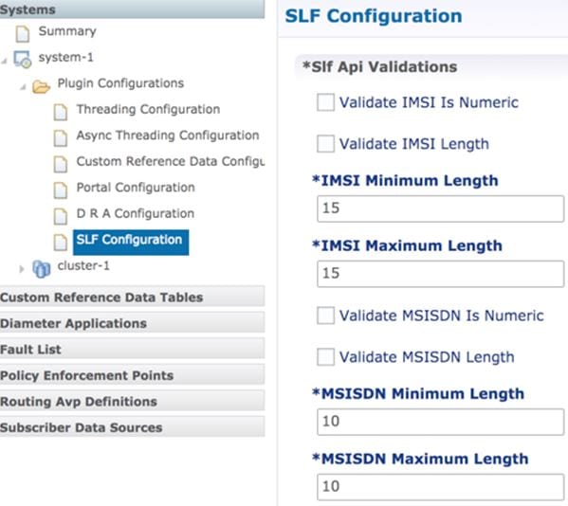Click the IMSI Minimum Length field

[x=441, y=208]
